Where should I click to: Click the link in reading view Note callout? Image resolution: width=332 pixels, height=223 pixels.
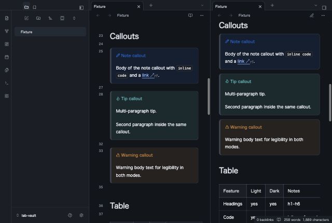point(241,61)
